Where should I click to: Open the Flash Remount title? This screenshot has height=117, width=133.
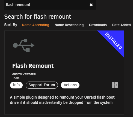click(x=33, y=66)
